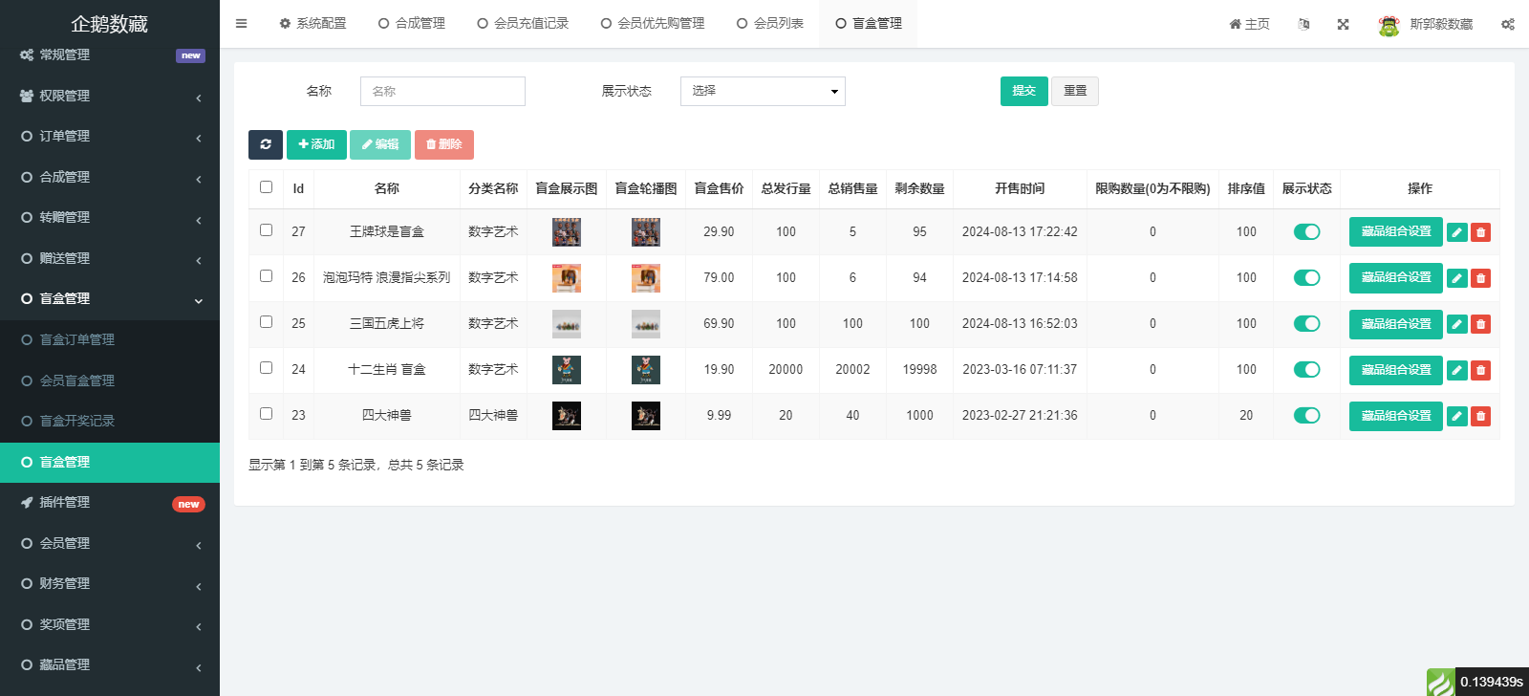
Task: Click the 重置 reset button
Action: (x=1075, y=91)
